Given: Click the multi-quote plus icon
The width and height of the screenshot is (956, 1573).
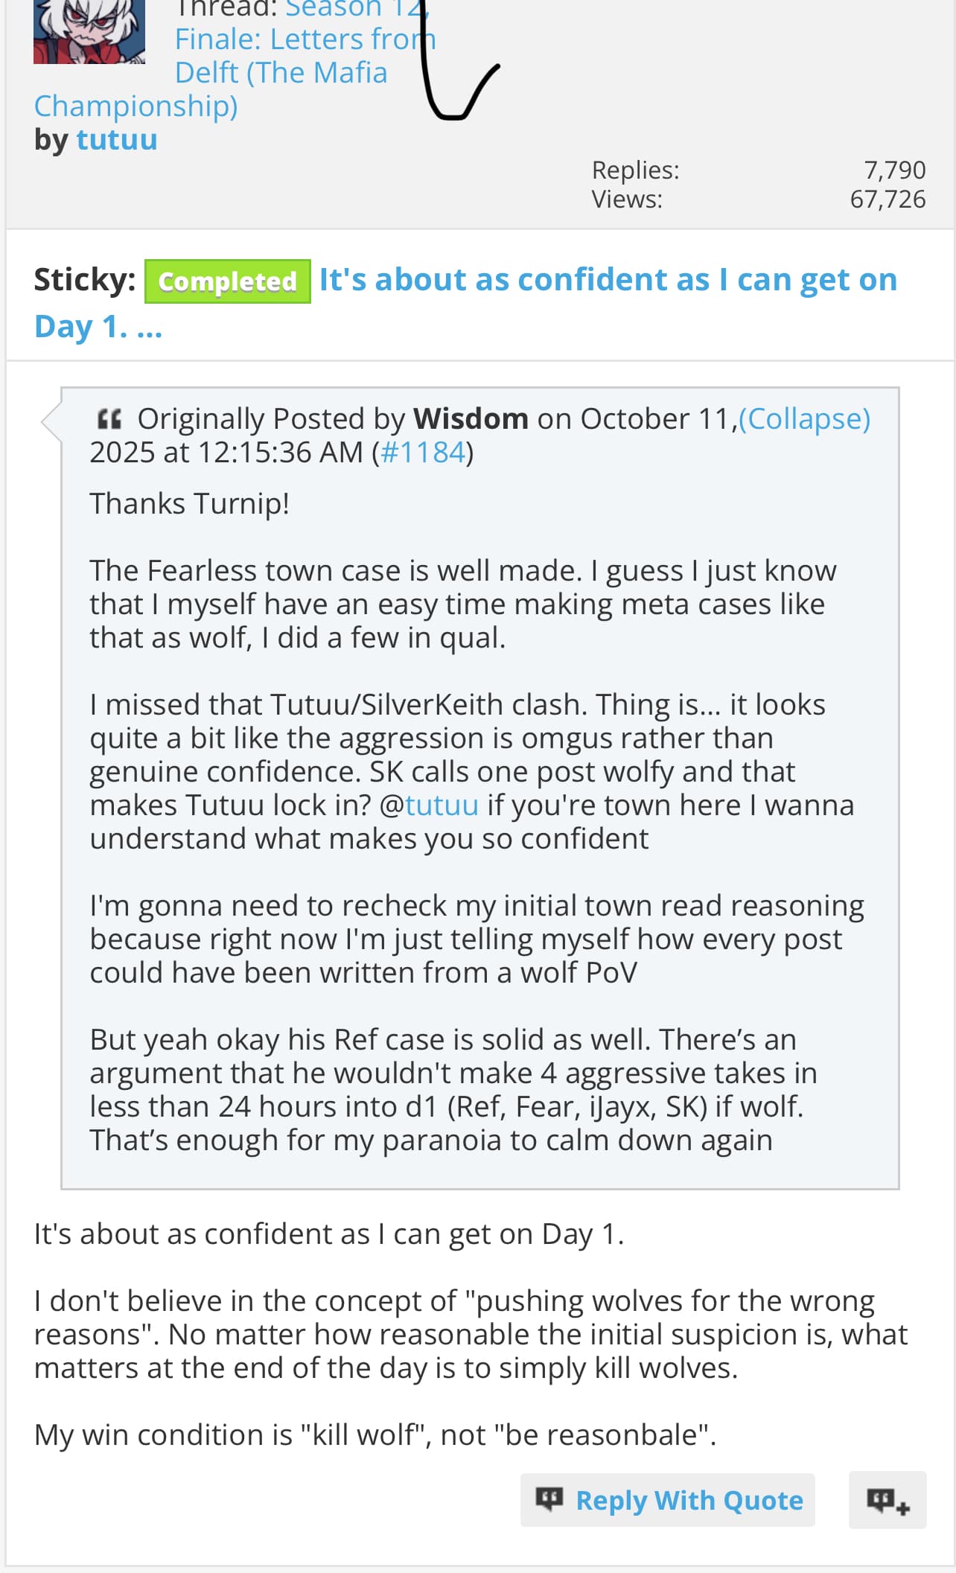Looking at the screenshot, I should click(x=887, y=1499).
